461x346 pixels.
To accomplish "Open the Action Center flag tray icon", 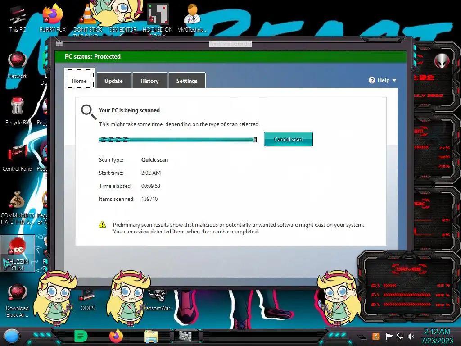I will [x=389, y=336].
